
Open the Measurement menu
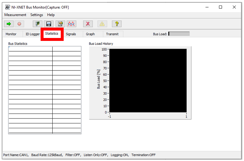15,15
